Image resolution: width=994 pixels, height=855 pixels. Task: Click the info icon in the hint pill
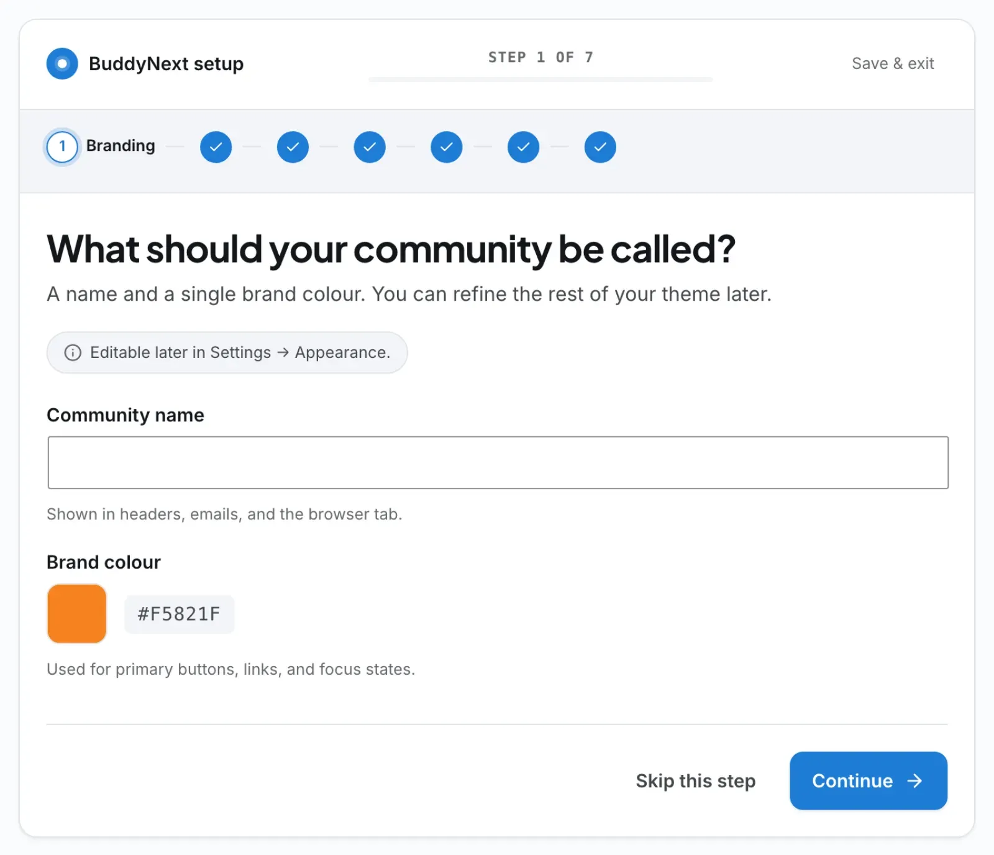[x=73, y=353]
